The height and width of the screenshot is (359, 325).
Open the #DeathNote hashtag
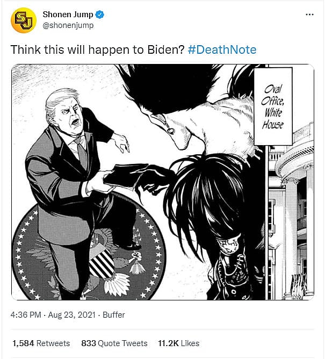coord(222,50)
